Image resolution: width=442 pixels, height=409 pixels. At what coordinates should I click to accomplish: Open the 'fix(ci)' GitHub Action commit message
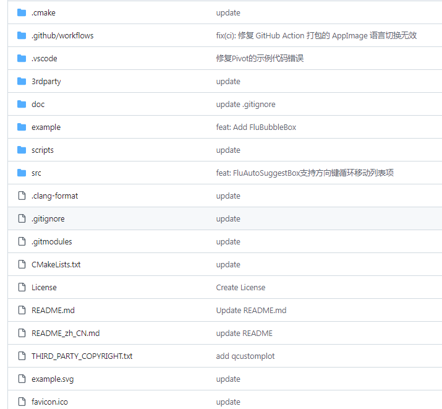(x=317, y=35)
